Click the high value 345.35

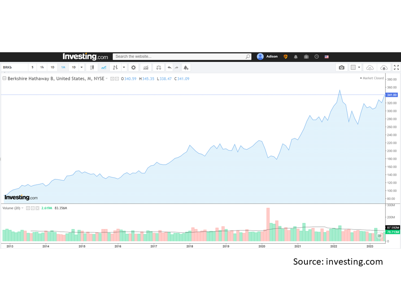[x=148, y=79]
